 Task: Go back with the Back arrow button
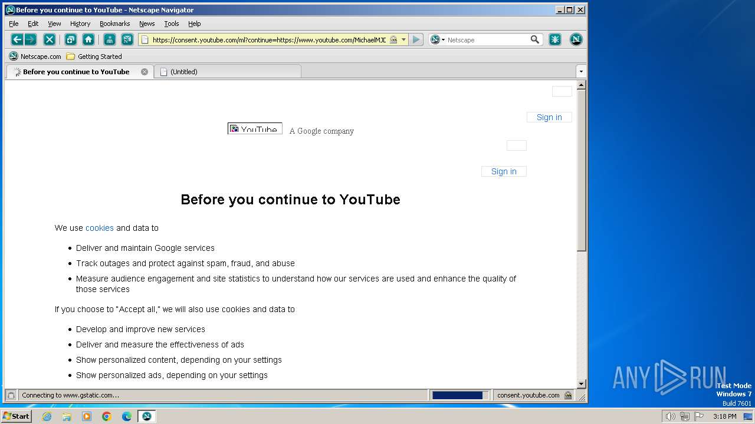pyautogui.click(x=17, y=39)
